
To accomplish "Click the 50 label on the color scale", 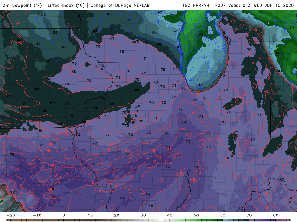I will click(x=196, y=215).
